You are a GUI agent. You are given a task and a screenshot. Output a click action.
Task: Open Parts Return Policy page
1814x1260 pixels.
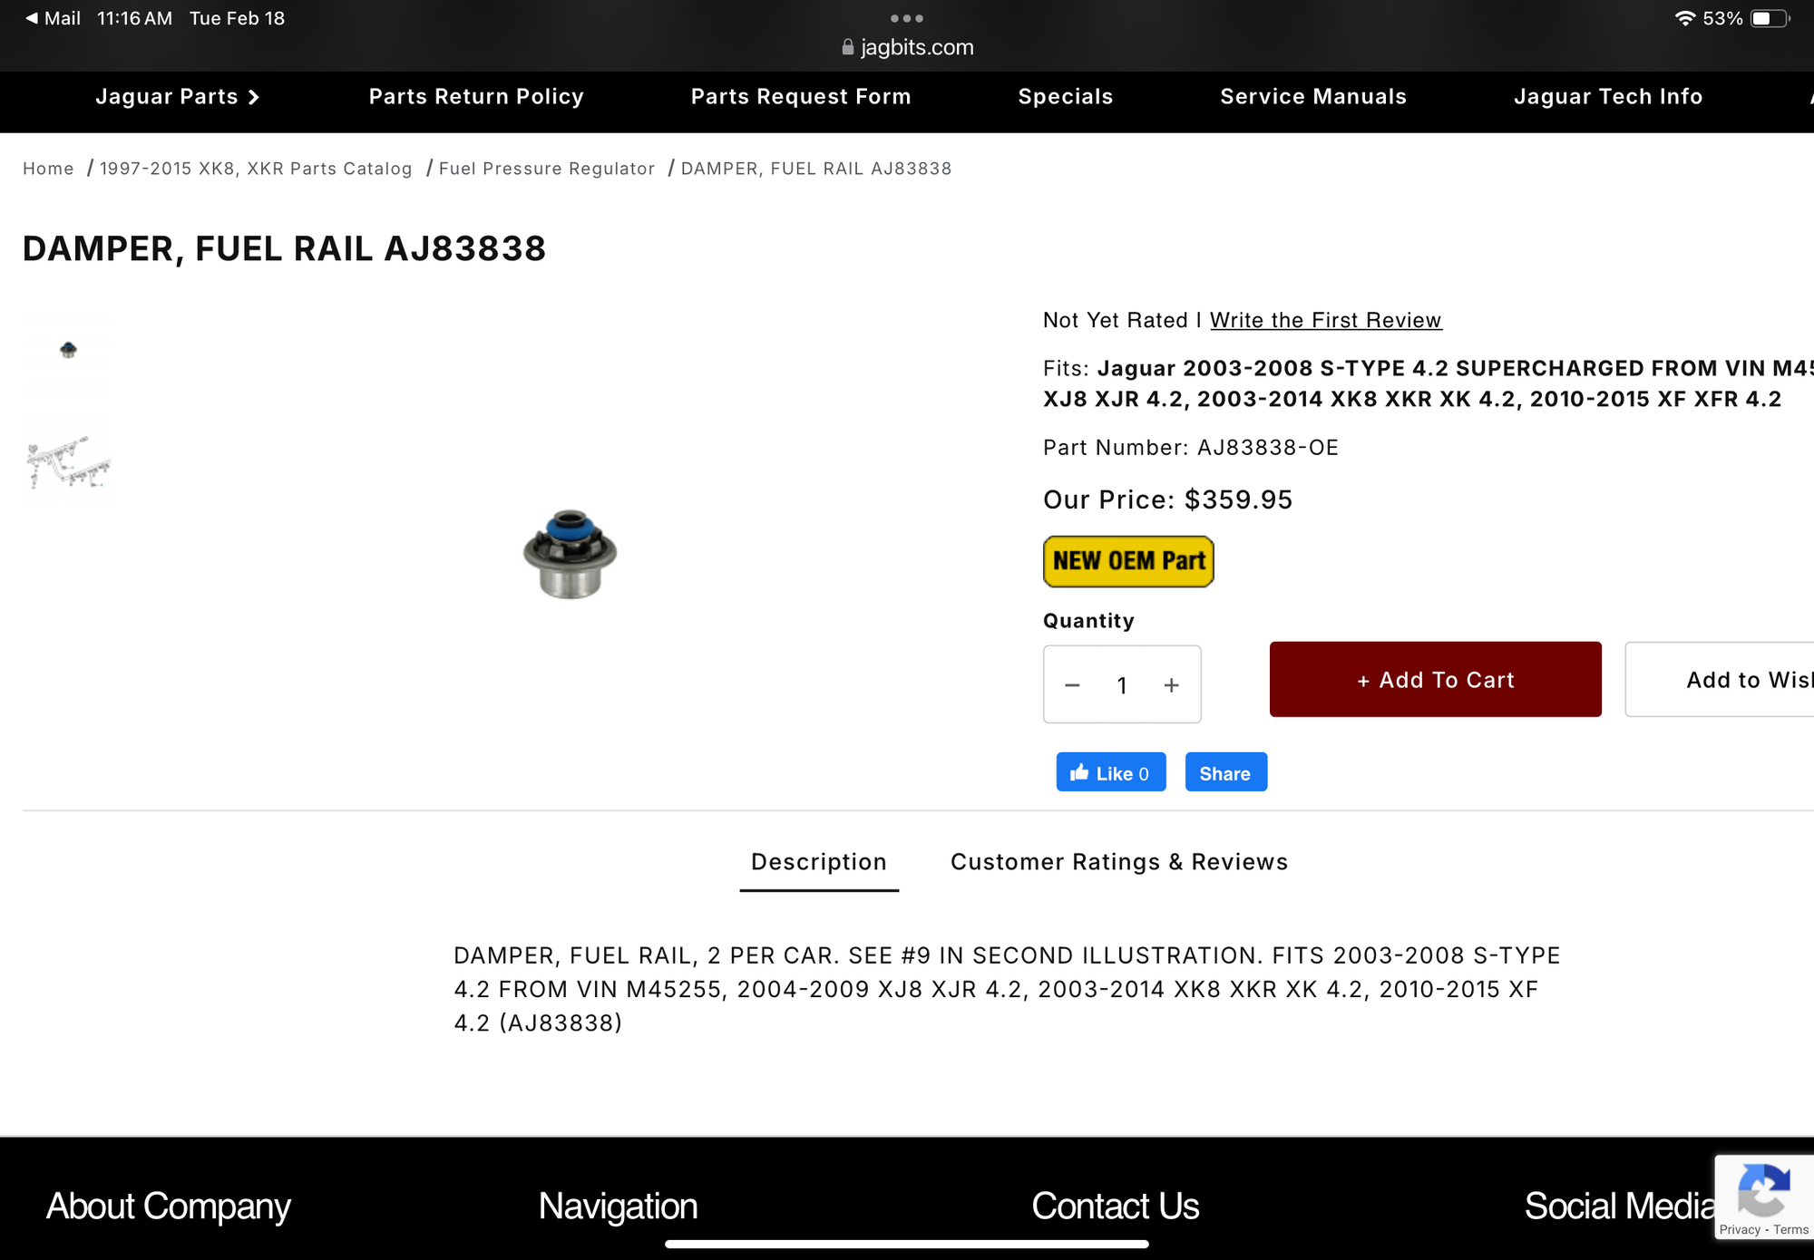(x=476, y=97)
